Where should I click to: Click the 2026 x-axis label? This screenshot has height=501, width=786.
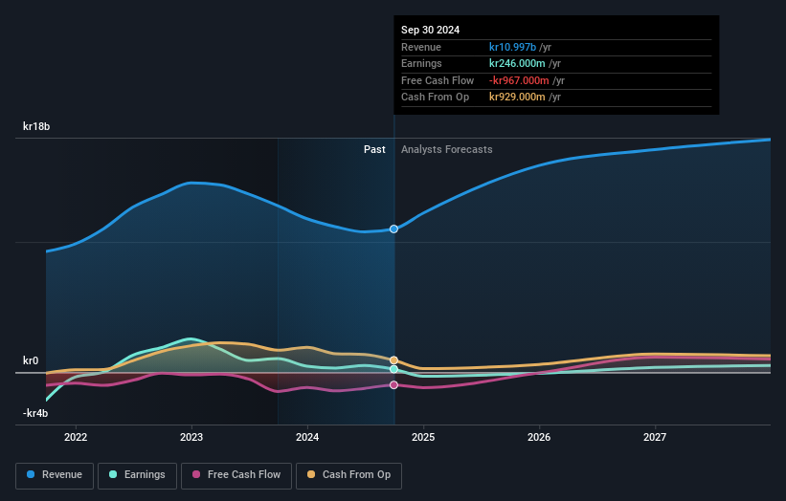click(539, 438)
